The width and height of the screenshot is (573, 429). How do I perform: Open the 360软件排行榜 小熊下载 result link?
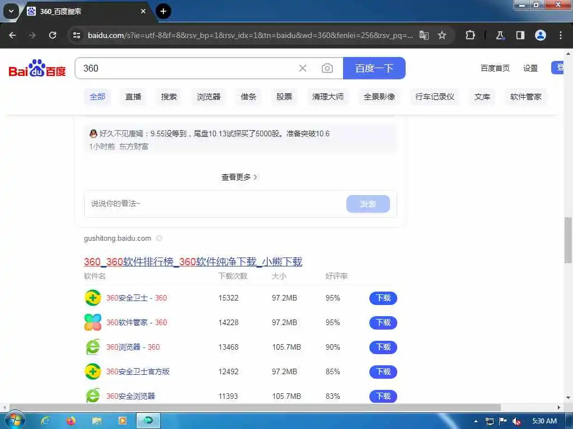(193, 261)
